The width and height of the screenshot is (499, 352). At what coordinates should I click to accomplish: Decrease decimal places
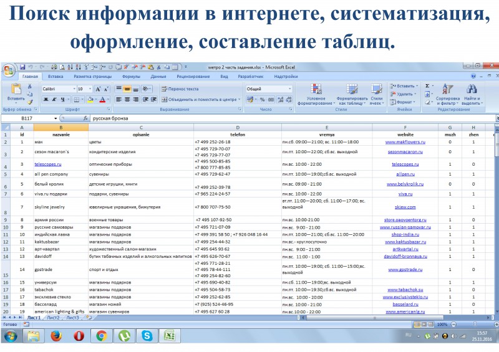coord(289,100)
